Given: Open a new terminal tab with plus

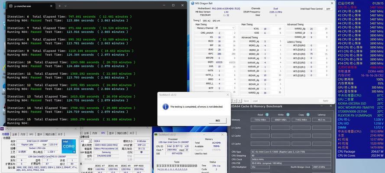Looking at the screenshot, I should [x=59, y=6].
